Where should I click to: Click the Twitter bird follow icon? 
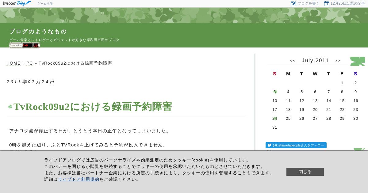click(x=270, y=145)
